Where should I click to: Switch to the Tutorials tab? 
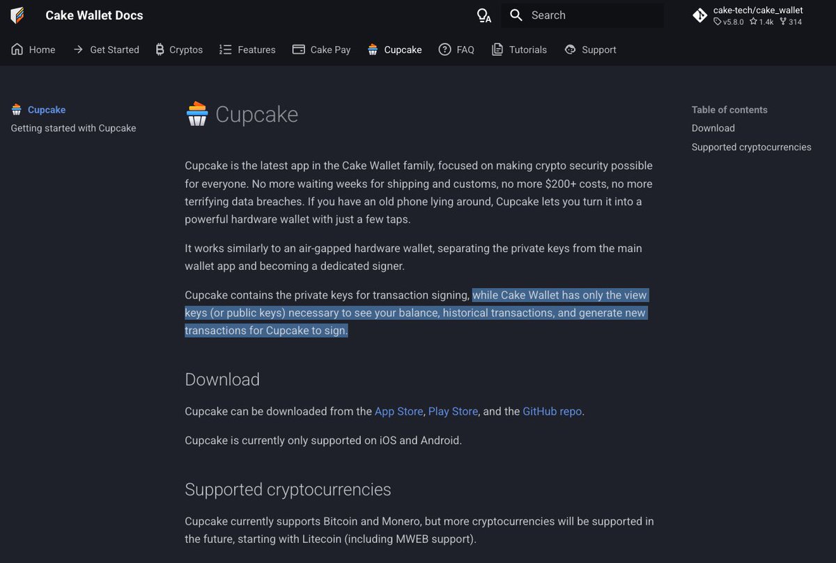519,49
